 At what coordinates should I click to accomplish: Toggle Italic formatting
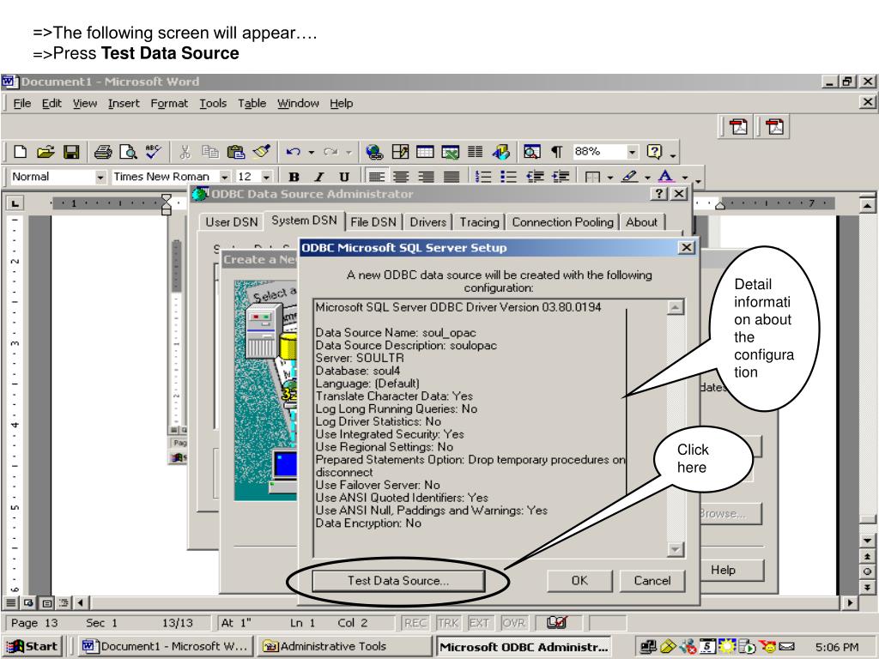coord(319,177)
